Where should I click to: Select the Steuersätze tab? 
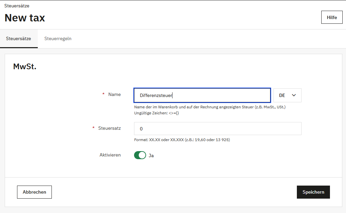[x=19, y=38]
